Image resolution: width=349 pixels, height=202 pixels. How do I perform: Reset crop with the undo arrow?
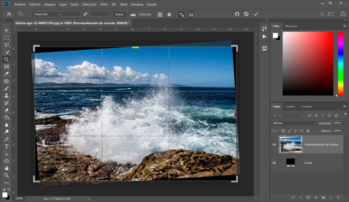tap(237, 14)
